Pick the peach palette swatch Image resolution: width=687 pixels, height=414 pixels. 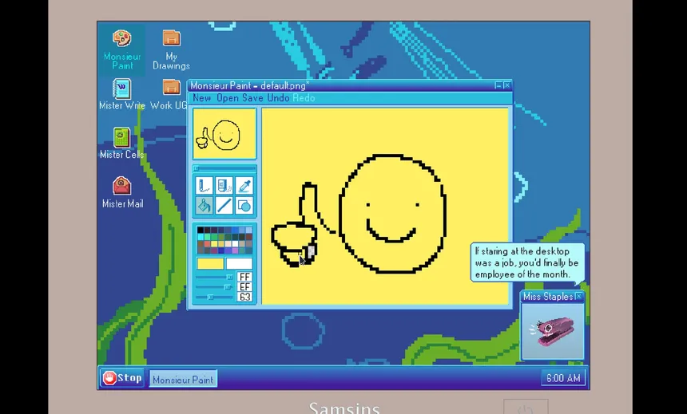pos(228,244)
